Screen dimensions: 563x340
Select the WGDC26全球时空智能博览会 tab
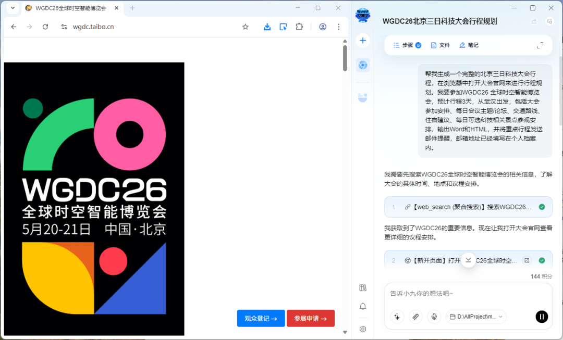[71, 8]
